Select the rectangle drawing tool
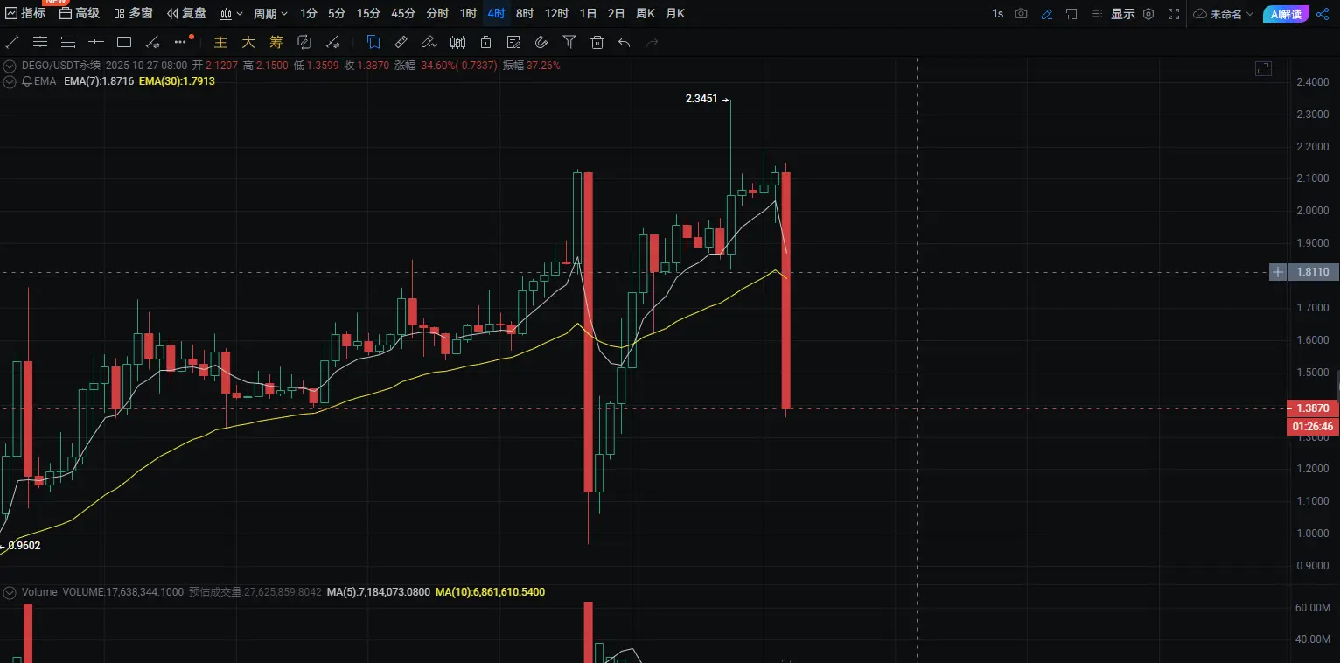 tap(124, 41)
